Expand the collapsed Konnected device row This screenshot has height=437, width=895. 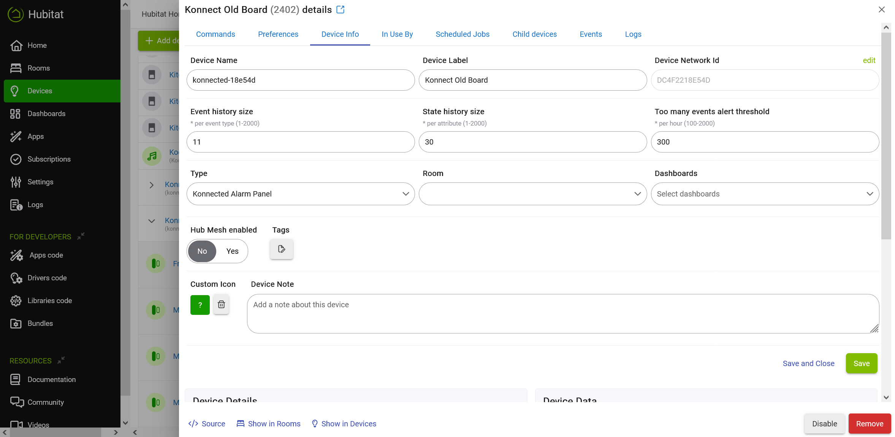[x=152, y=185]
